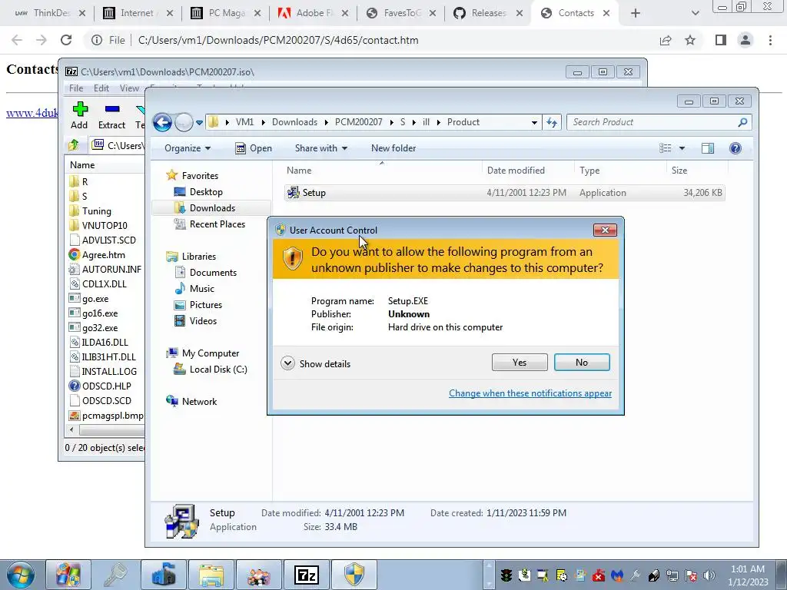Image resolution: width=787 pixels, height=590 pixels.
Task: Click Yes in the User Account Control dialog
Action: tap(520, 363)
